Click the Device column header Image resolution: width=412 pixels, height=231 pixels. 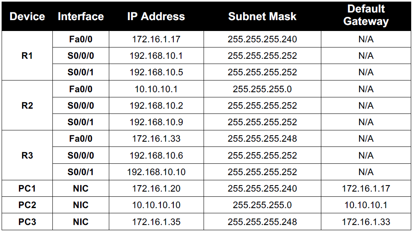point(27,16)
